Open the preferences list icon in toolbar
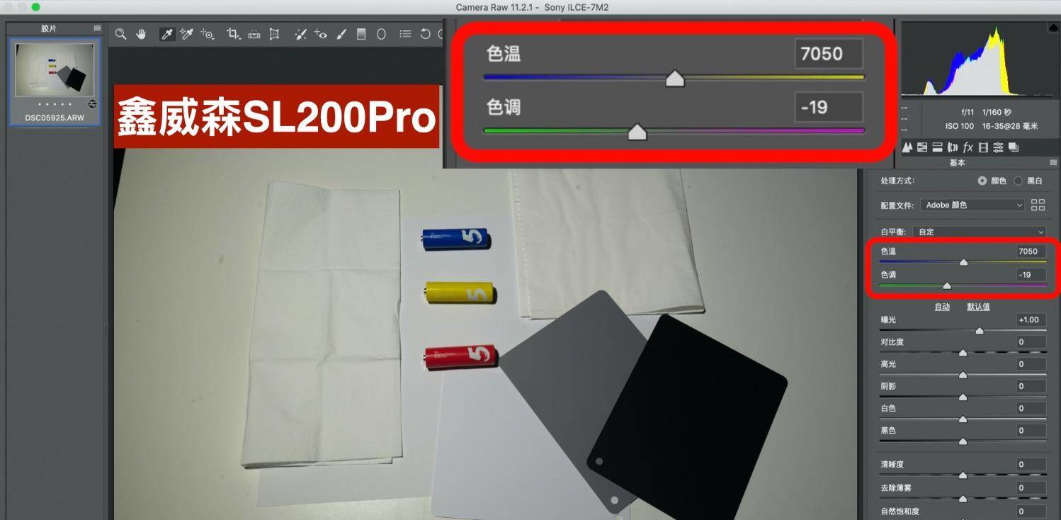This screenshot has height=520, width=1061. point(405,34)
